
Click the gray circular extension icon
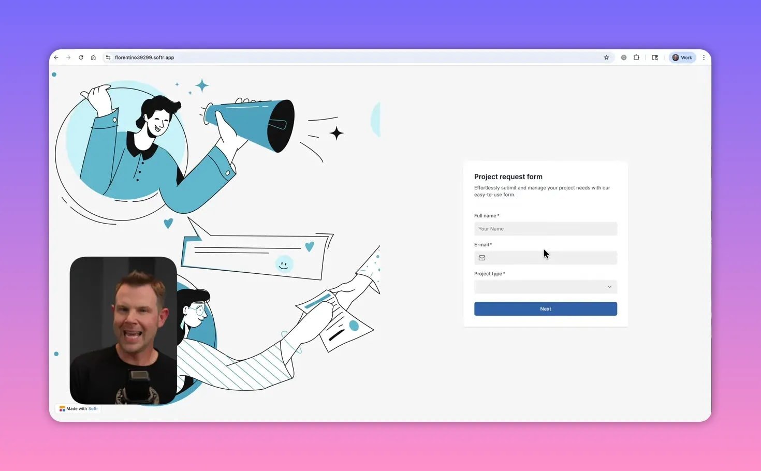[624, 57]
